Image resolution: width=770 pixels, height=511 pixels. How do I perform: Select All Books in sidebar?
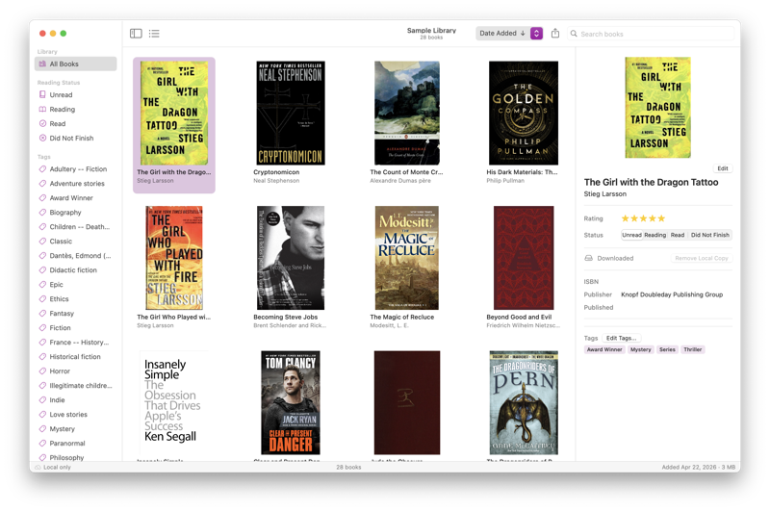[x=76, y=64]
